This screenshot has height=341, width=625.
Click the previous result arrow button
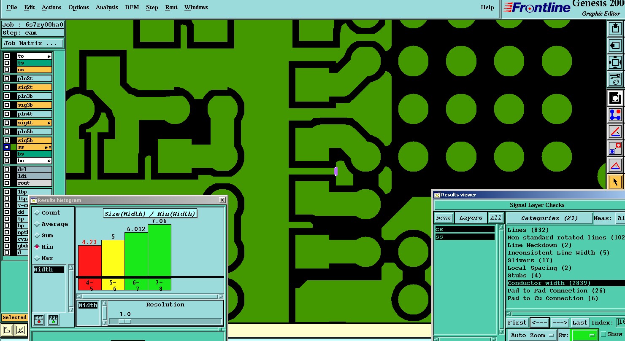540,322
